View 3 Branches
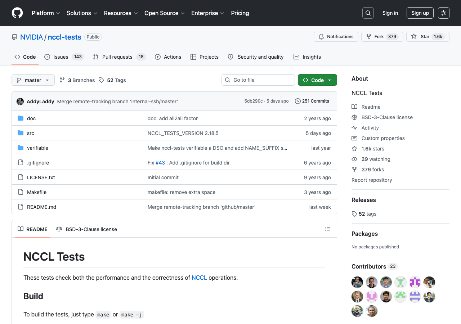Image resolution: width=461 pixels, height=324 pixels. [x=77, y=80]
